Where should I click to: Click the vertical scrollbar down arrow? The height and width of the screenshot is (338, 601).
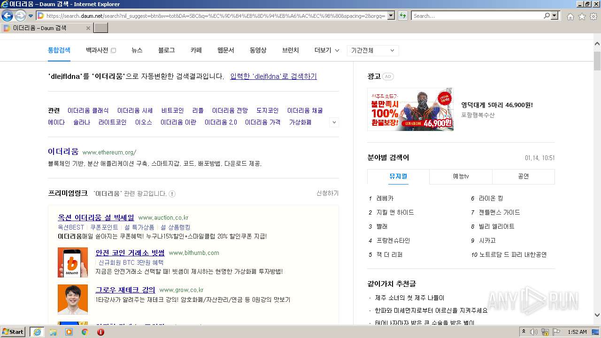coord(597,315)
